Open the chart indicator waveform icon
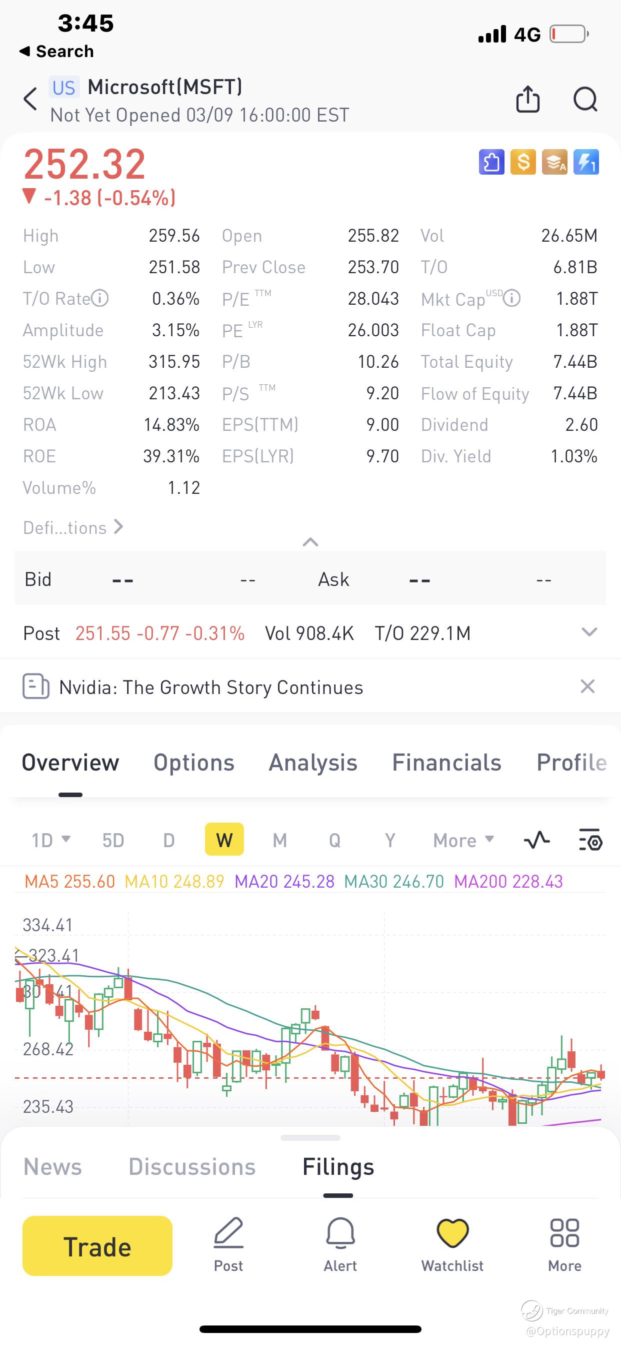The image size is (621, 1345). click(536, 840)
